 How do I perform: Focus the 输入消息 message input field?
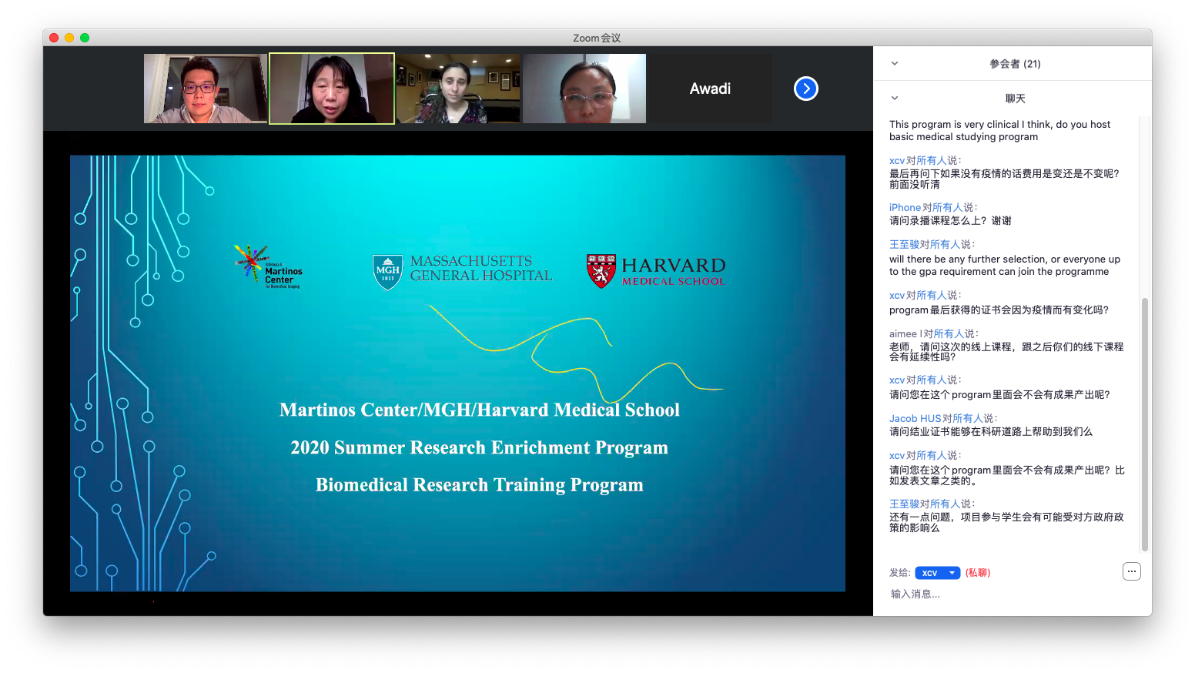coord(1001,594)
